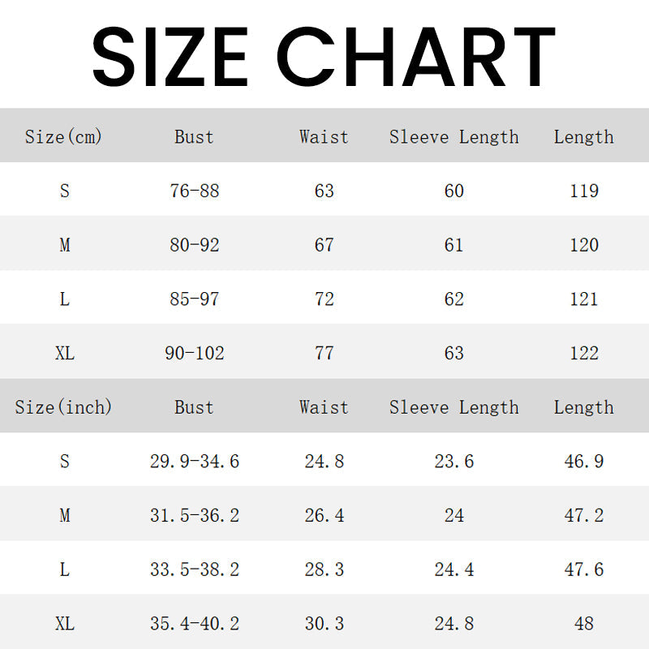This screenshot has height=649, width=649.
Task: Select the Size(cm) column header
Action: (64, 137)
